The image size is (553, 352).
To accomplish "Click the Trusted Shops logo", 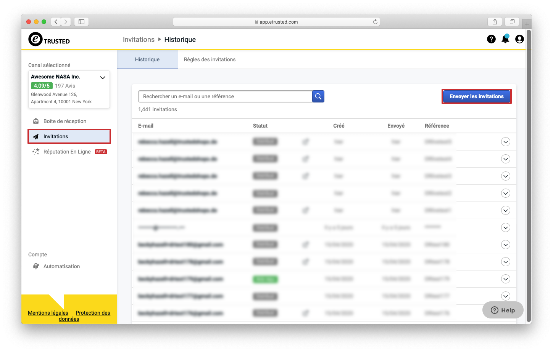I will click(x=49, y=39).
